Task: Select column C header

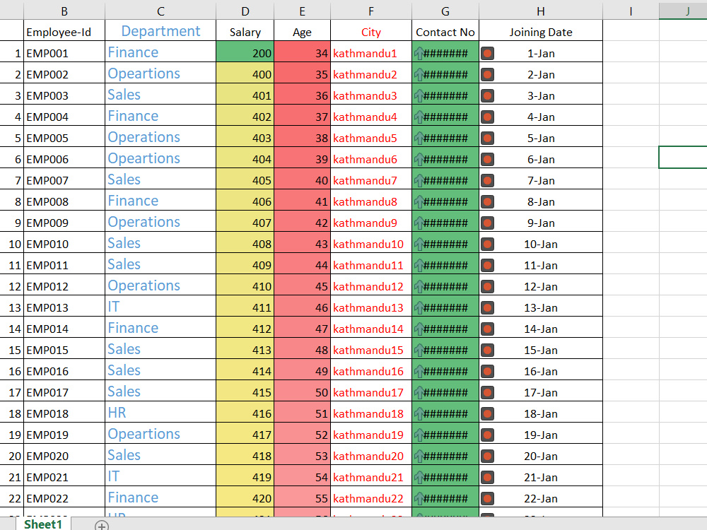Action: pyautogui.click(x=160, y=11)
